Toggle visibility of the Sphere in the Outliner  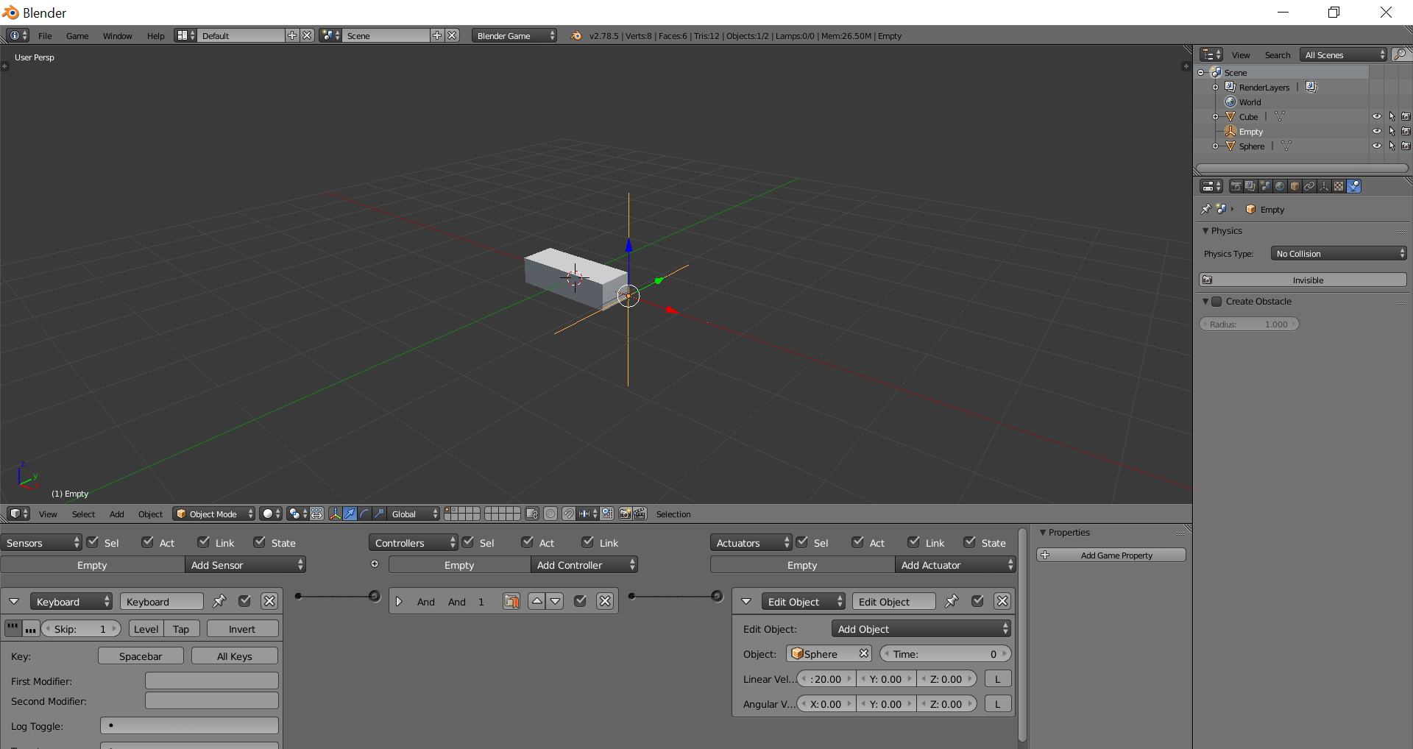tap(1377, 146)
